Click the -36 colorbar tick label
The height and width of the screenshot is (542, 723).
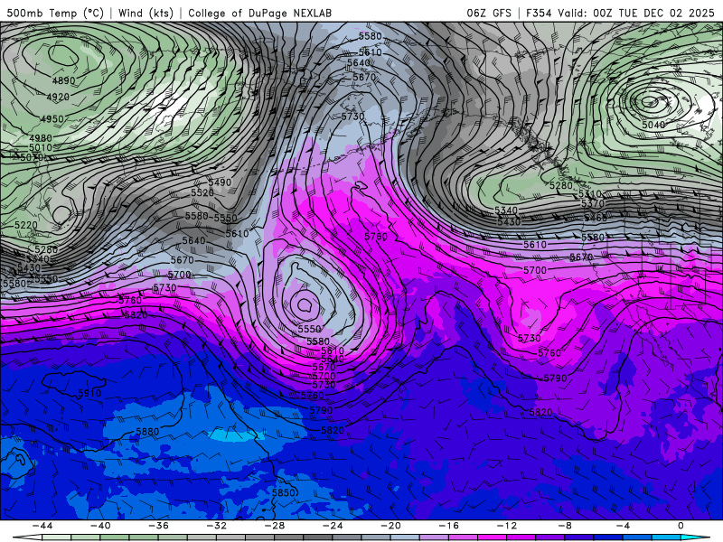(x=159, y=526)
